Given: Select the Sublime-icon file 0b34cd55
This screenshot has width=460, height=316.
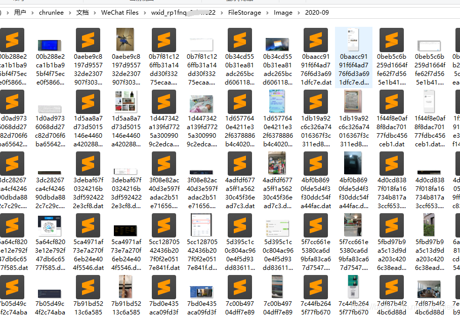Looking at the screenshot, I should pos(240,40).
